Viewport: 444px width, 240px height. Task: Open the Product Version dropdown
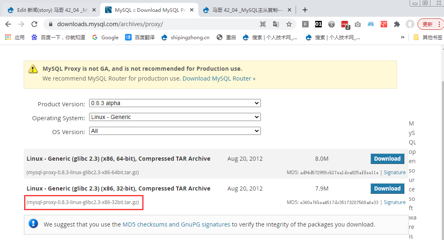175,103
